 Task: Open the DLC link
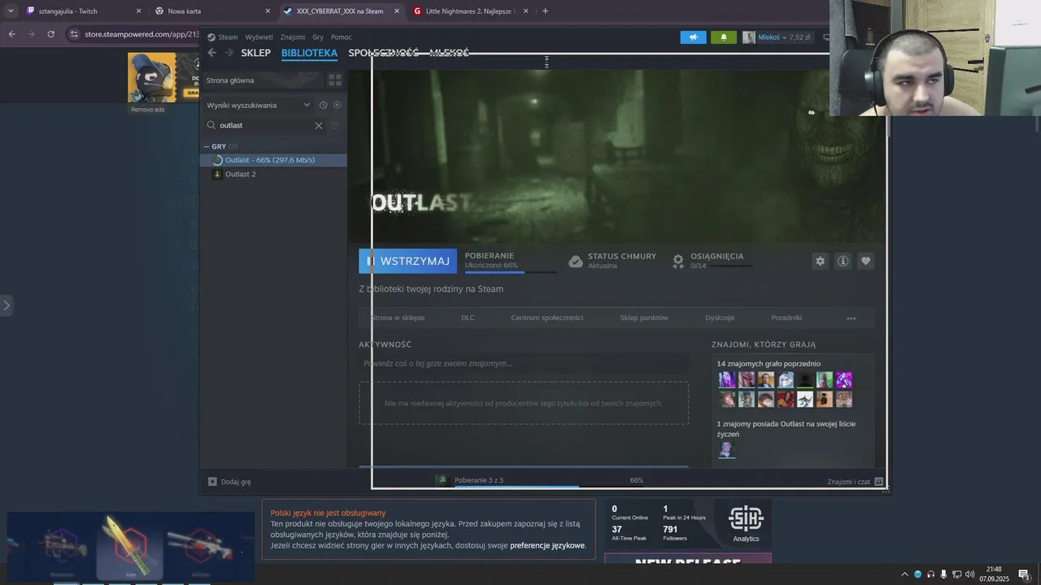click(468, 318)
